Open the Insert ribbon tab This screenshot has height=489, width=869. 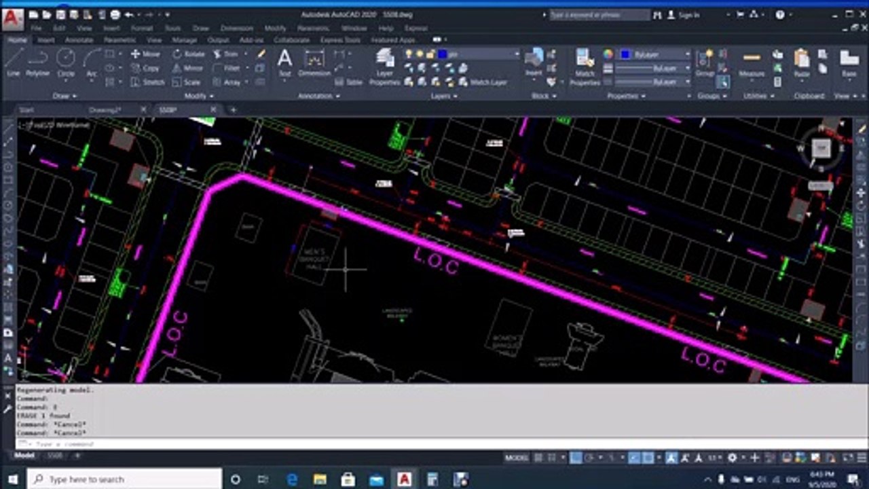[x=46, y=40]
